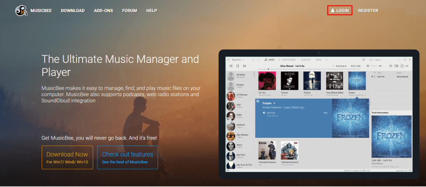
Task: Switch to the PLAYLISTS tab
Action: tap(306, 60)
